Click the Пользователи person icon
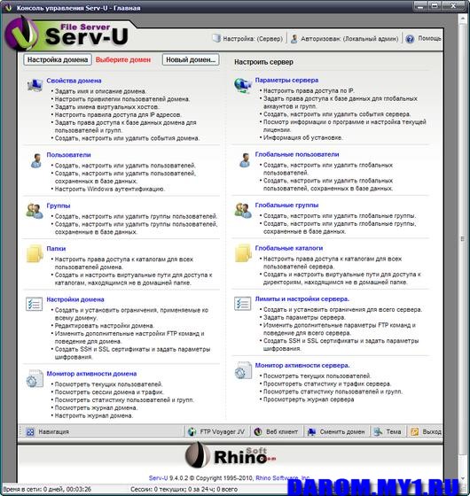Viewport: 470px width, 496px height. pos(35,160)
